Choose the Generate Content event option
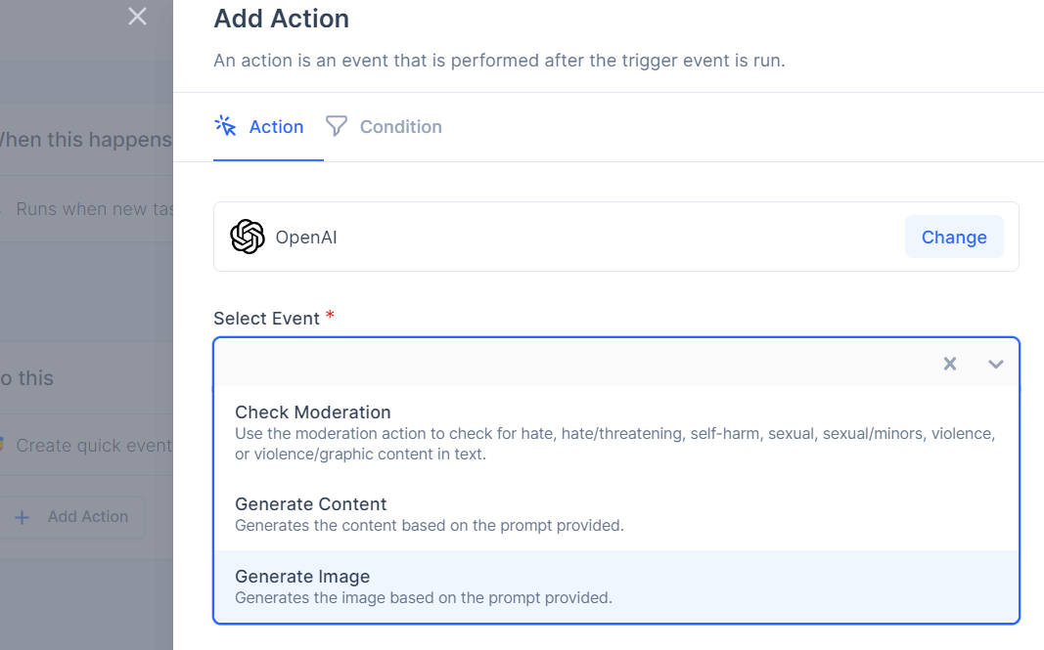 tap(615, 514)
